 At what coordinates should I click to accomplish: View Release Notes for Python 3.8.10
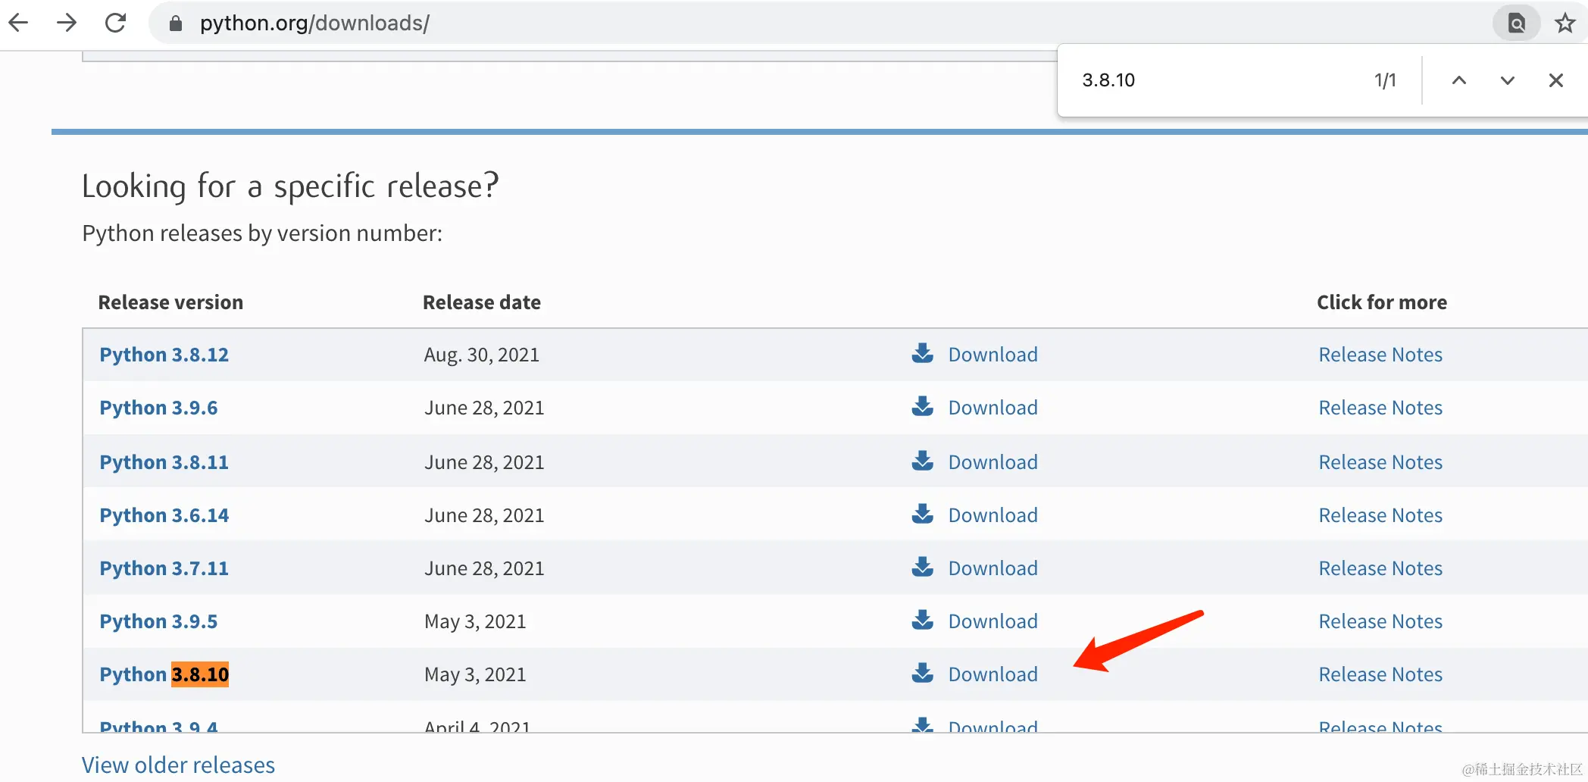point(1380,674)
